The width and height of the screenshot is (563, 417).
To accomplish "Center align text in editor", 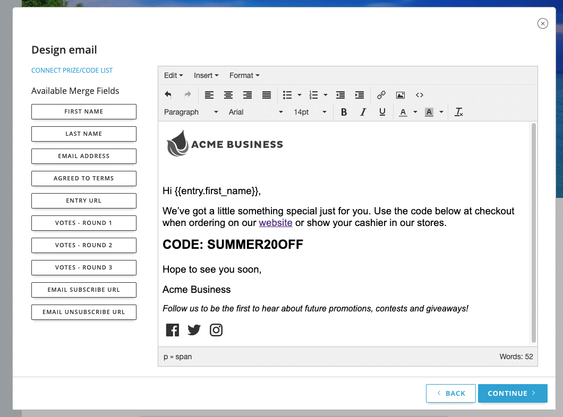I will 228,95.
